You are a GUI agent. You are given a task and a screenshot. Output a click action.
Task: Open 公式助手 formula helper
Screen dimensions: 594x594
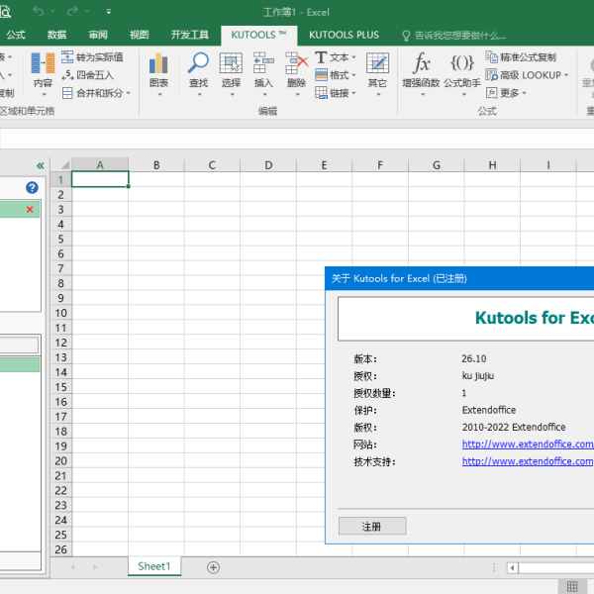[462, 74]
